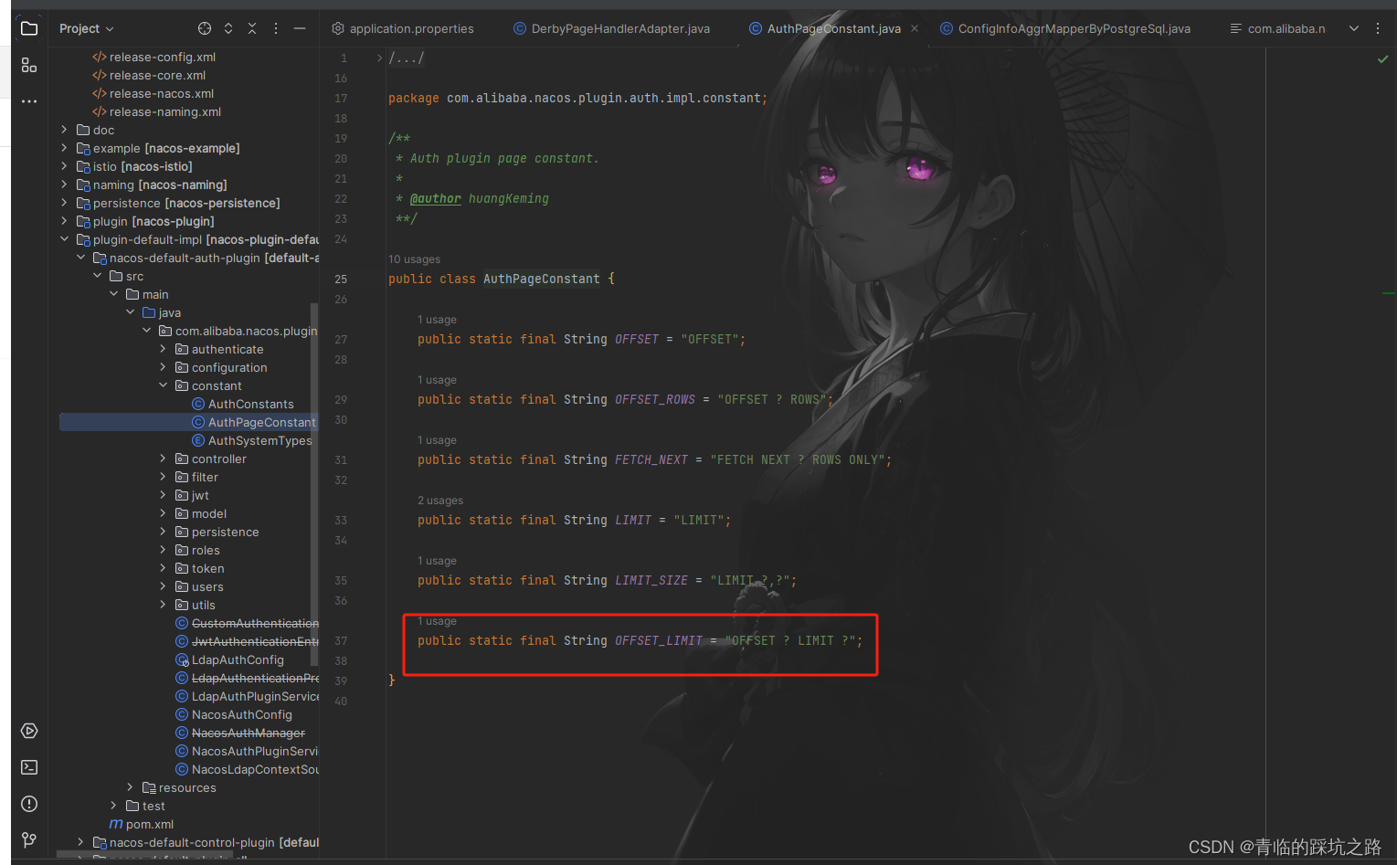Collapse the java folder
This screenshot has width=1397, height=865.
pyautogui.click(x=130, y=312)
